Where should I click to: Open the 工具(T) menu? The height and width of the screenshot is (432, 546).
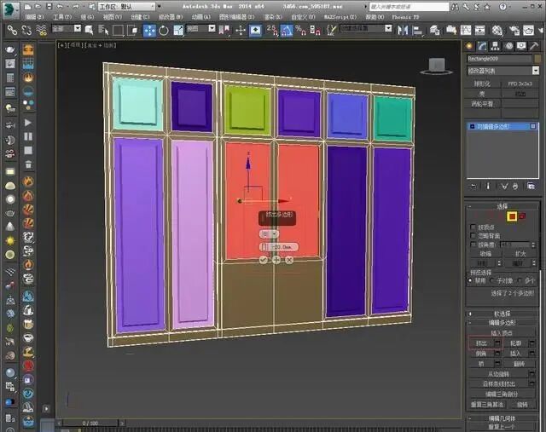pyautogui.click(x=62, y=17)
